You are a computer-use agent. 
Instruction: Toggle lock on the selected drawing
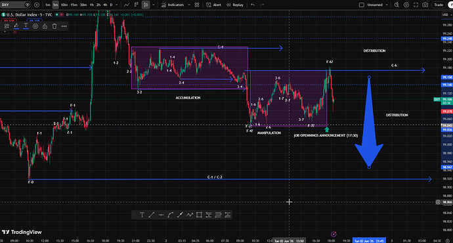click(45, 26)
